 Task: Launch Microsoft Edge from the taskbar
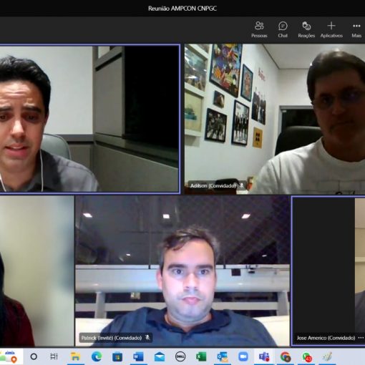(x=97, y=356)
